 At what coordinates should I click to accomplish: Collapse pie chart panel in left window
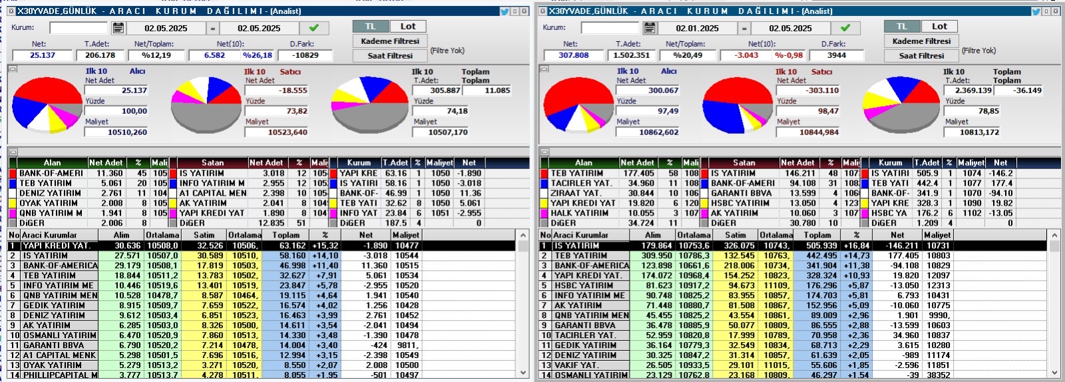tap(12, 69)
